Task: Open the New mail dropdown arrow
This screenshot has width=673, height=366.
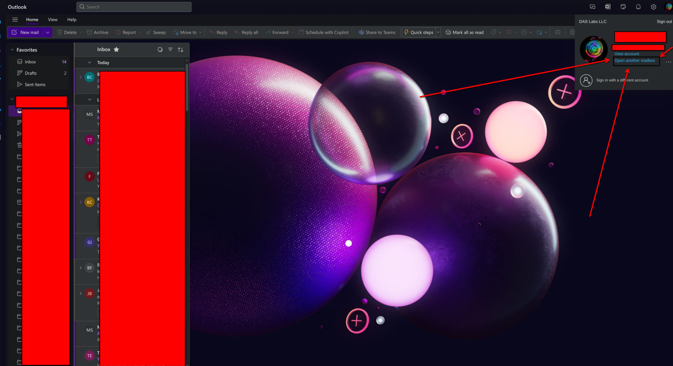Action: point(48,32)
